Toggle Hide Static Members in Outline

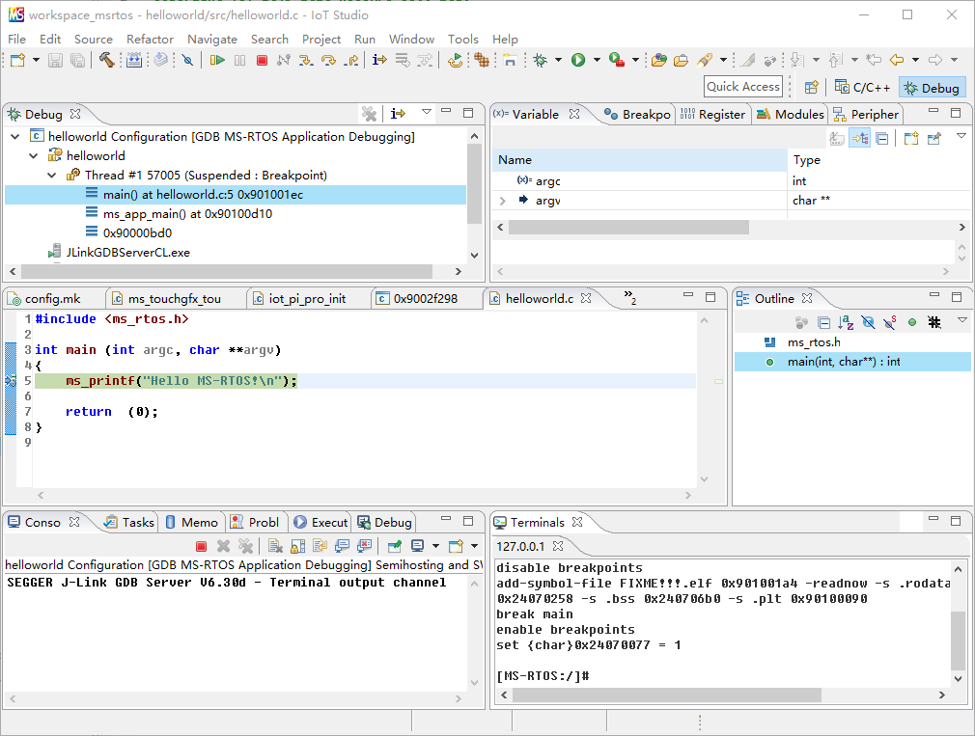click(890, 322)
